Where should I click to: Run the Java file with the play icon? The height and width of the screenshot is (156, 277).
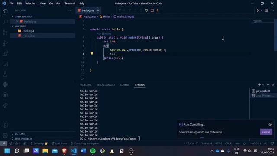pos(258,10)
